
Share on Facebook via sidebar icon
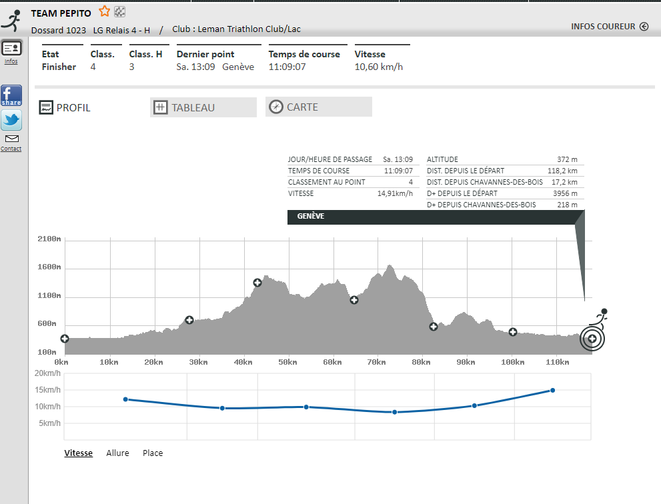tap(11, 96)
